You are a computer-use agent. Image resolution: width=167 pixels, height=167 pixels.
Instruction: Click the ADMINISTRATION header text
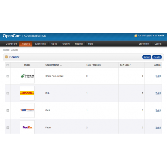coord(35,36)
